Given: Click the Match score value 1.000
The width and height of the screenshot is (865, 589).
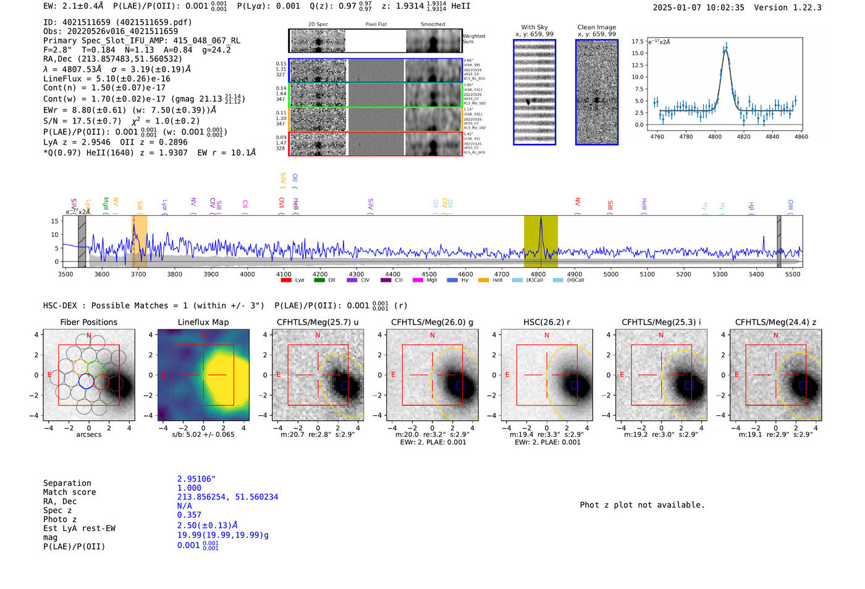Looking at the screenshot, I should (189, 488).
